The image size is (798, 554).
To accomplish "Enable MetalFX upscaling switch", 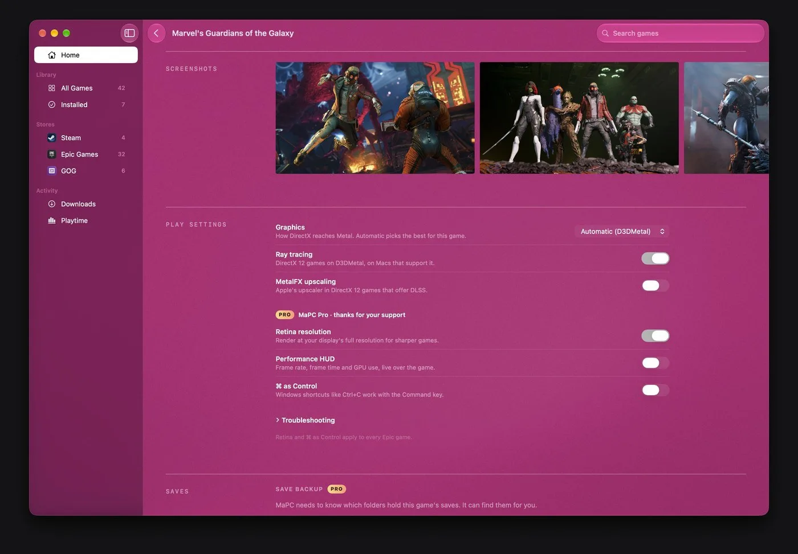I will (x=655, y=285).
